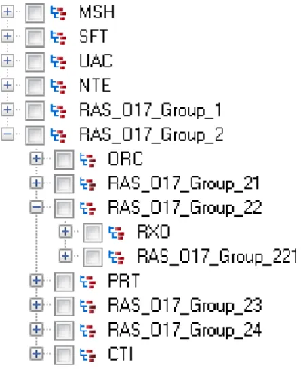
Task: Expand the UAC tree node
Action: 7,60
